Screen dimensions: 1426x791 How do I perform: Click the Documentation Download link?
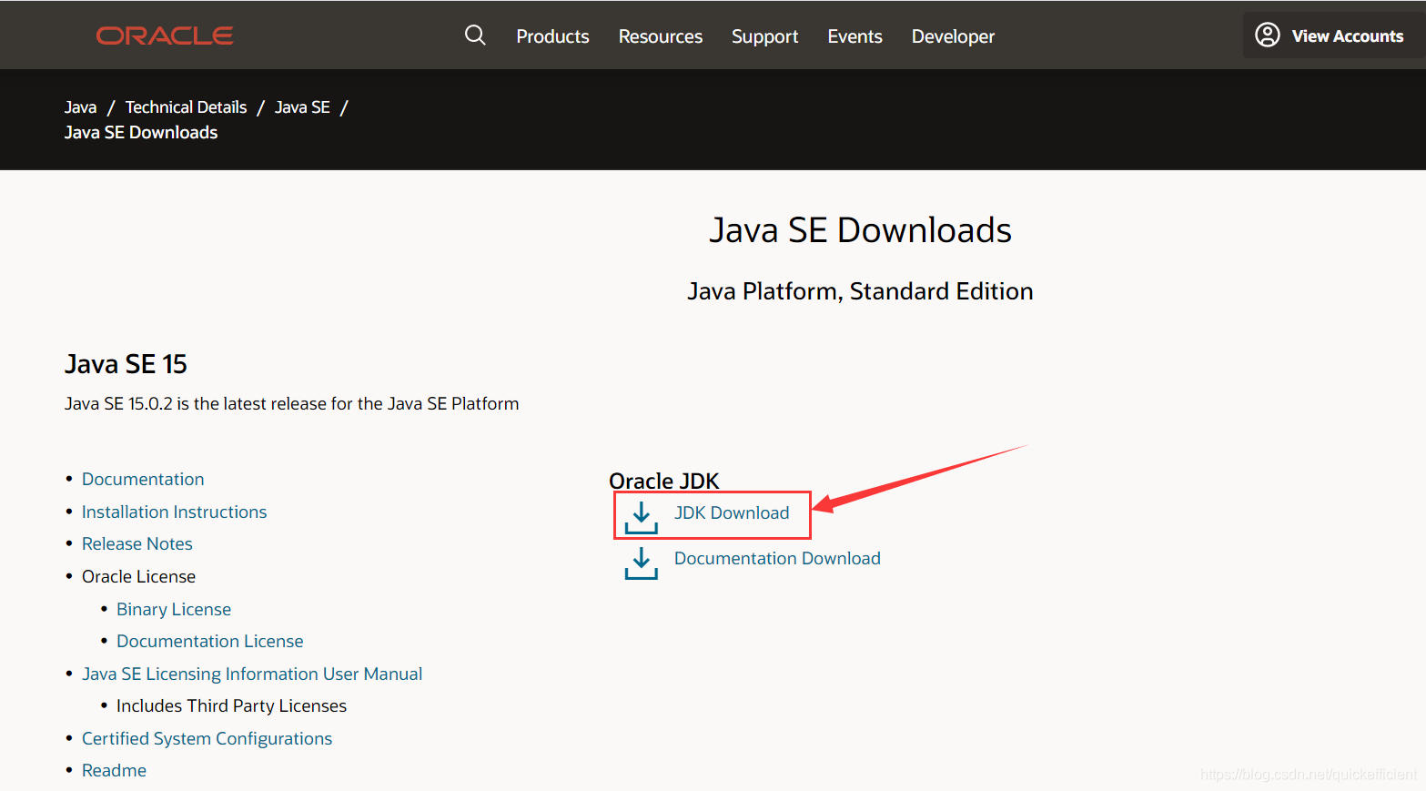[x=777, y=558]
